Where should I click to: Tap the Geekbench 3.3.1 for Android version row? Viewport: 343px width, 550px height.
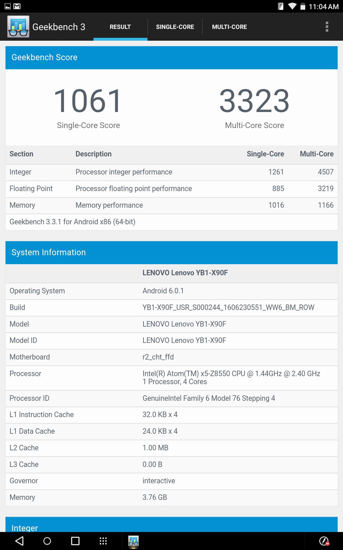[x=171, y=222]
